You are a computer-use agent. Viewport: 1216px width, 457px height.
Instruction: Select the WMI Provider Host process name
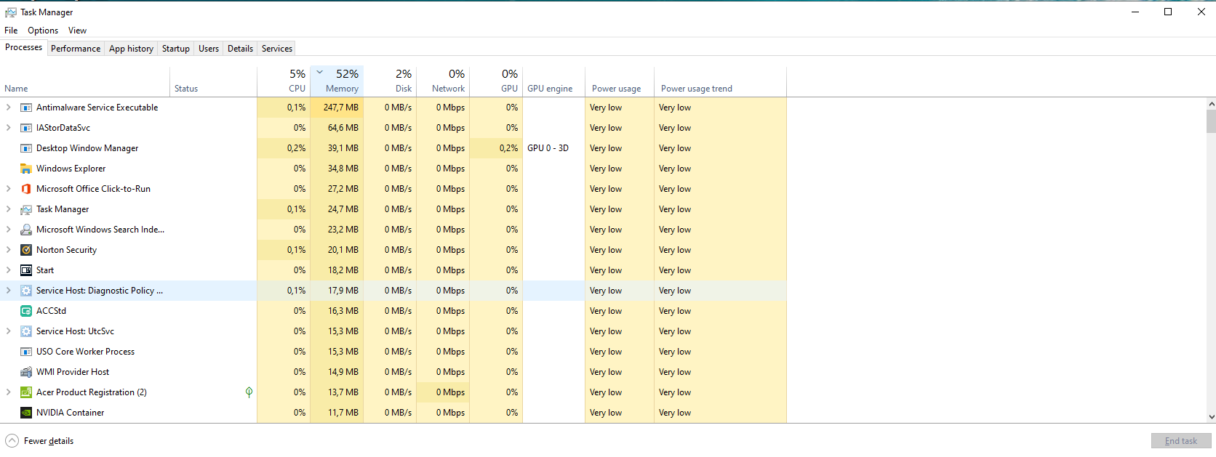tap(73, 372)
